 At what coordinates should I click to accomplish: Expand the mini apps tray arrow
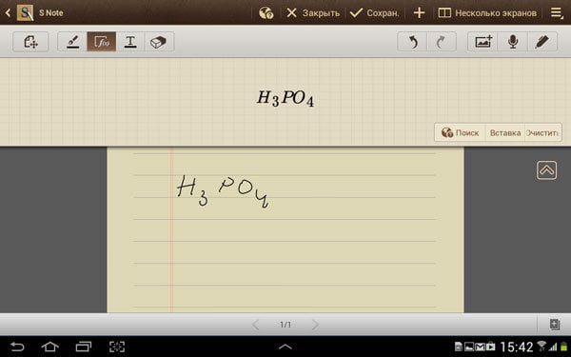[285, 347]
